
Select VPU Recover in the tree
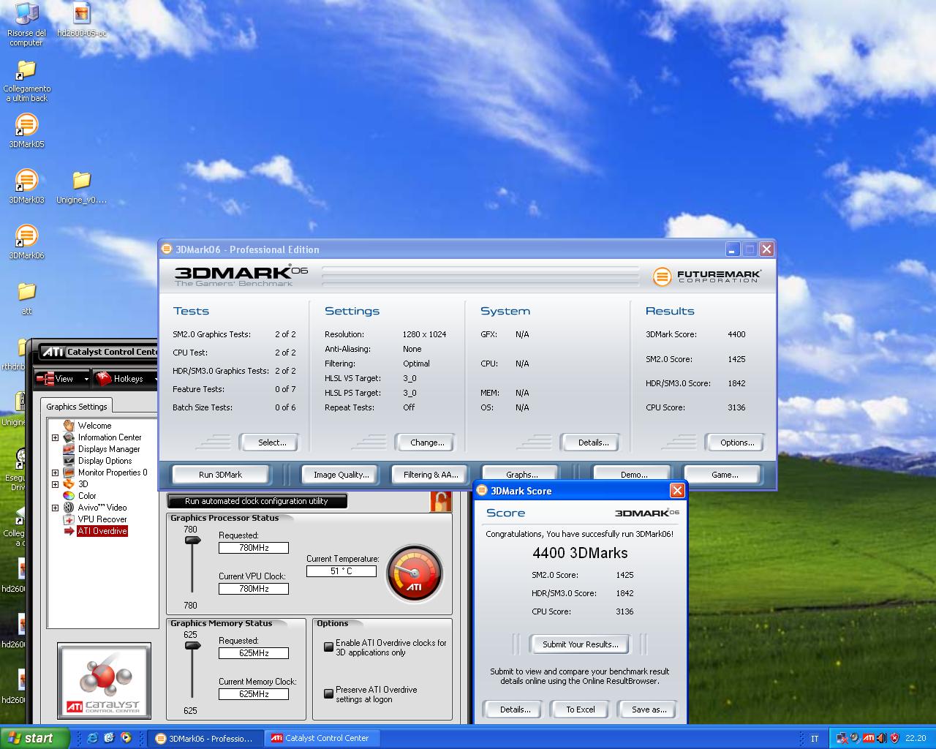pyautogui.click(x=102, y=519)
